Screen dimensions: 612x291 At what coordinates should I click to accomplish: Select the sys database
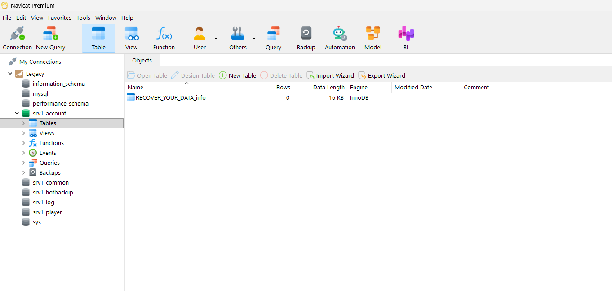[x=37, y=222]
